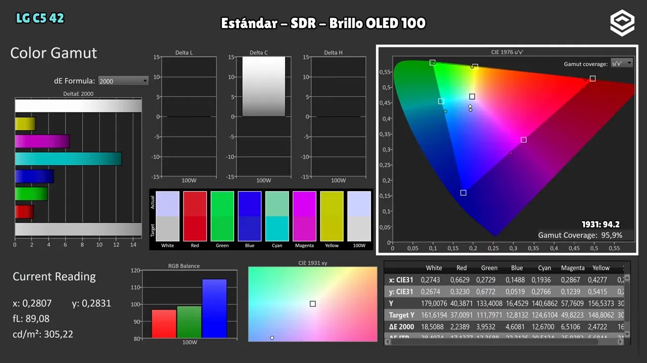Click the blue bar in DeltaE 2000 chart
647x363 pixels.
[x=34, y=176]
